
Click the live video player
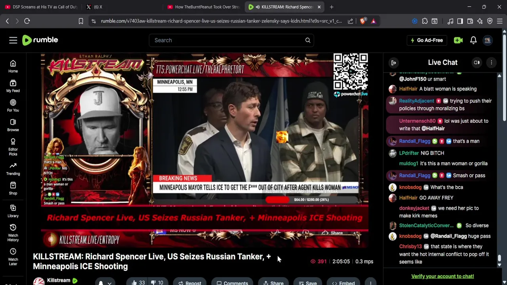[205, 150]
